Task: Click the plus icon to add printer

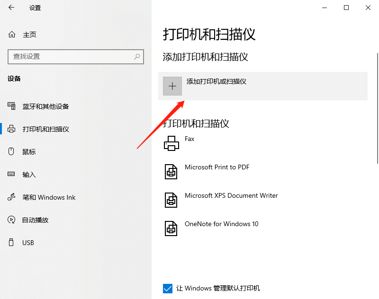Action: pyautogui.click(x=172, y=86)
